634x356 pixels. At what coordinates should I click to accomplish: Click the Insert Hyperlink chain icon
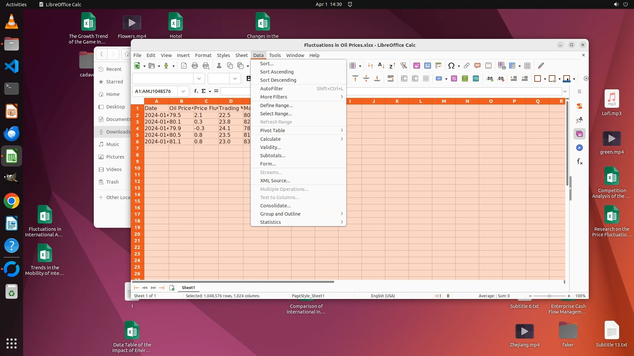pos(466,66)
